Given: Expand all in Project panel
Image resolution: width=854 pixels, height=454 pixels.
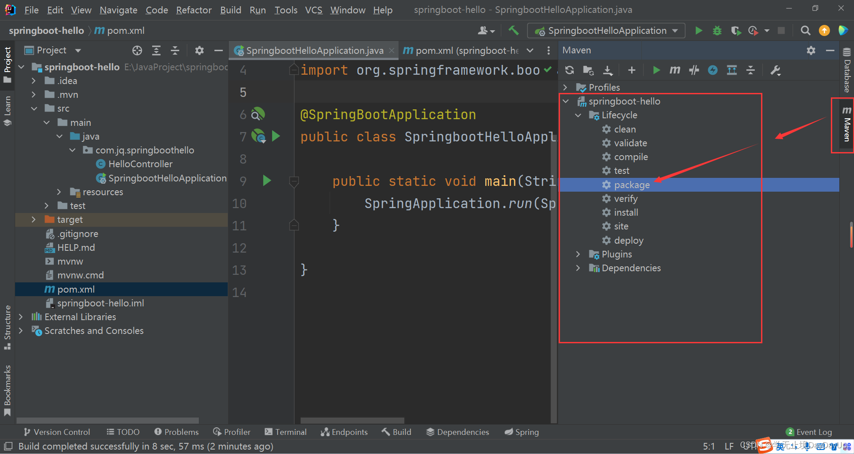Looking at the screenshot, I should [x=156, y=50].
